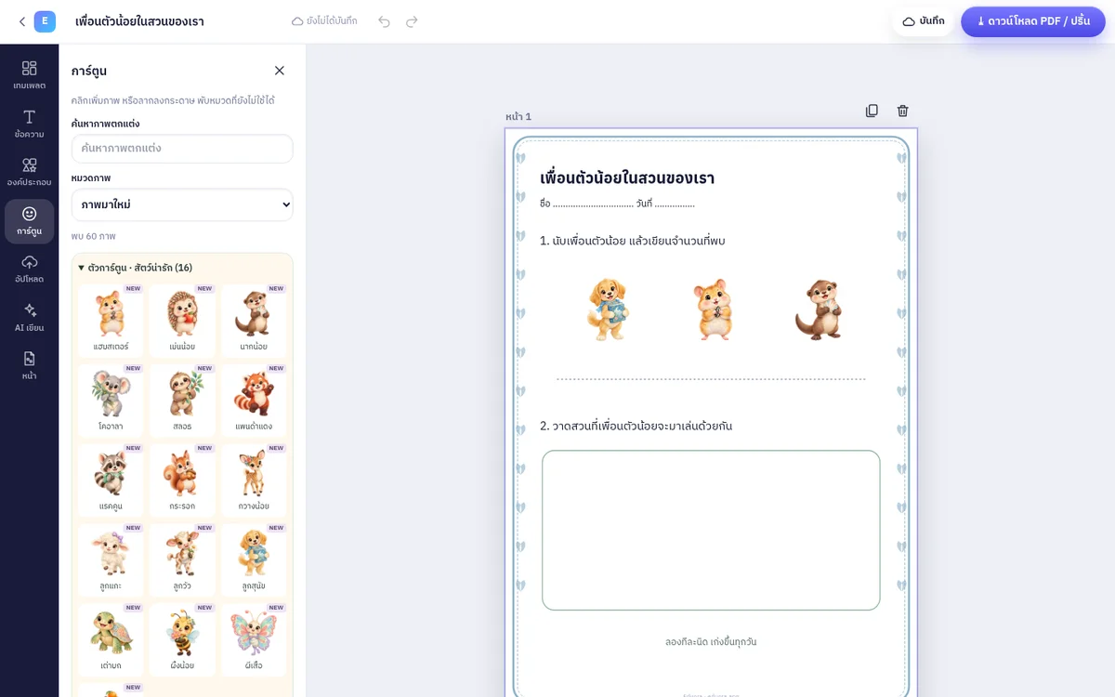The image size is (1115, 697).
Task: Open the อัปโหลด upload panel
Action: tap(29, 269)
